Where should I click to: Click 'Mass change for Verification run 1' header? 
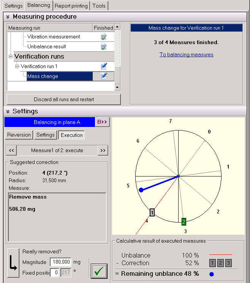tap(187, 28)
